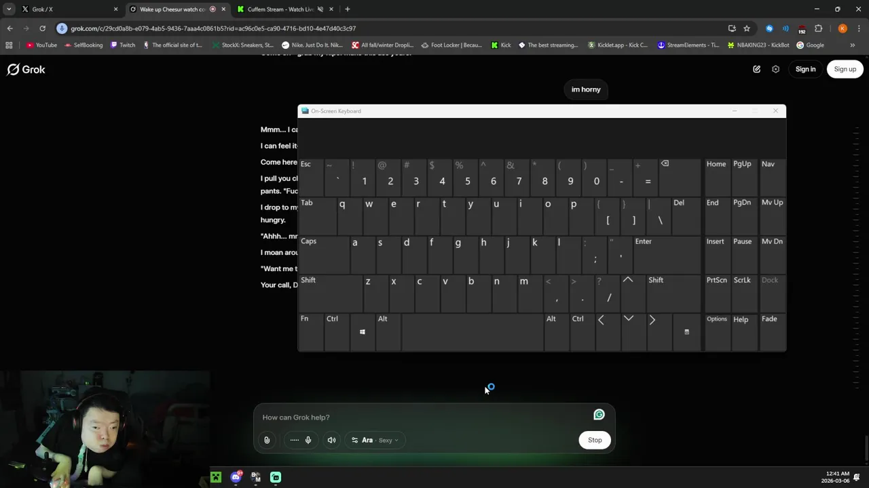Click Nav key on On-Screen Keyboard
Screen dimensions: 869x488
[772, 177]
